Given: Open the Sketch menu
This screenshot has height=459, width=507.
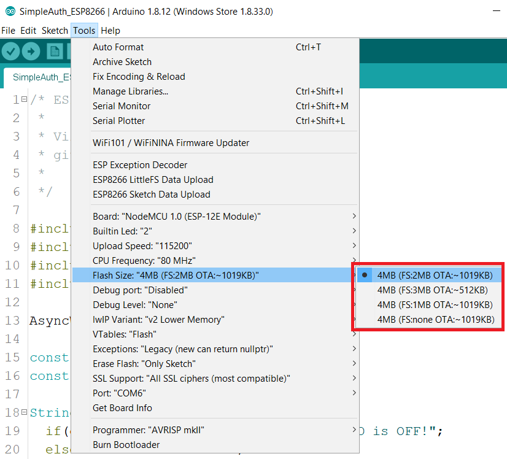Looking at the screenshot, I should coord(55,31).
